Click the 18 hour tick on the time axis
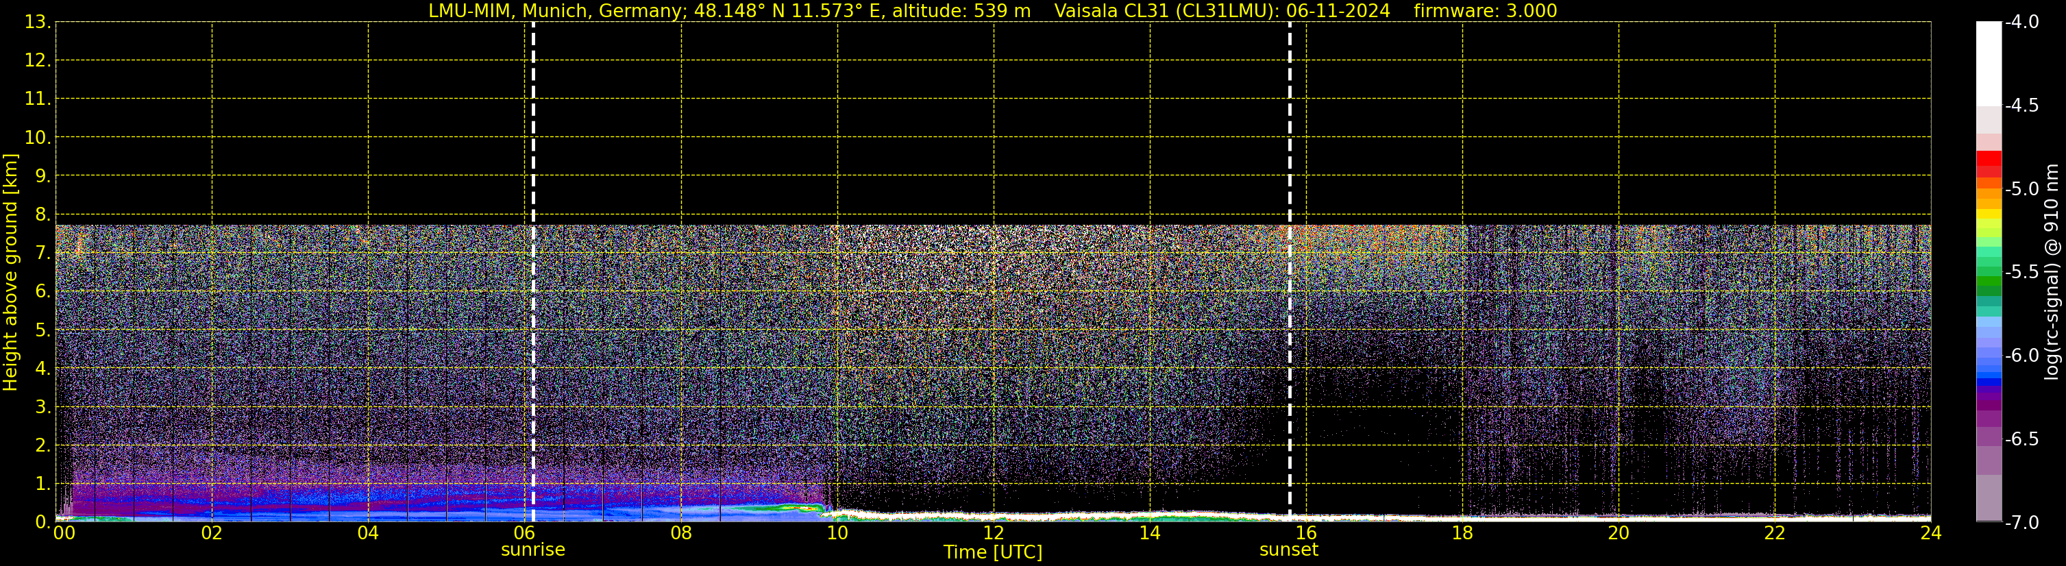Viewport: 2066px width, 566px height. pos(1462,533)
